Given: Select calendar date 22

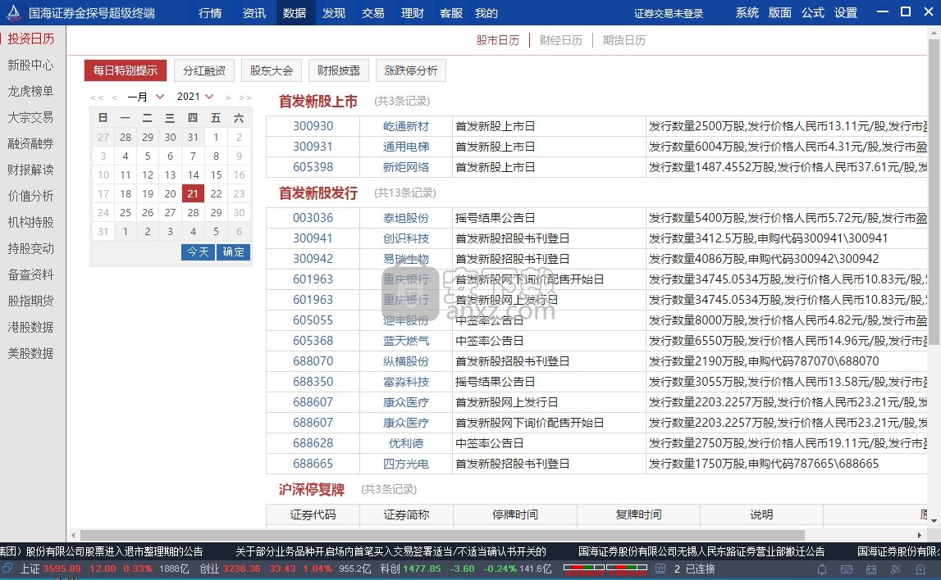Looking at the screenshot, I should point(216,193).
